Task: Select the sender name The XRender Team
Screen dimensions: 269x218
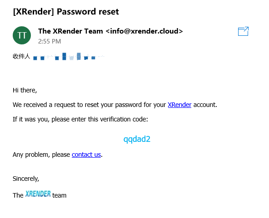Action: (x=70, y=31)
